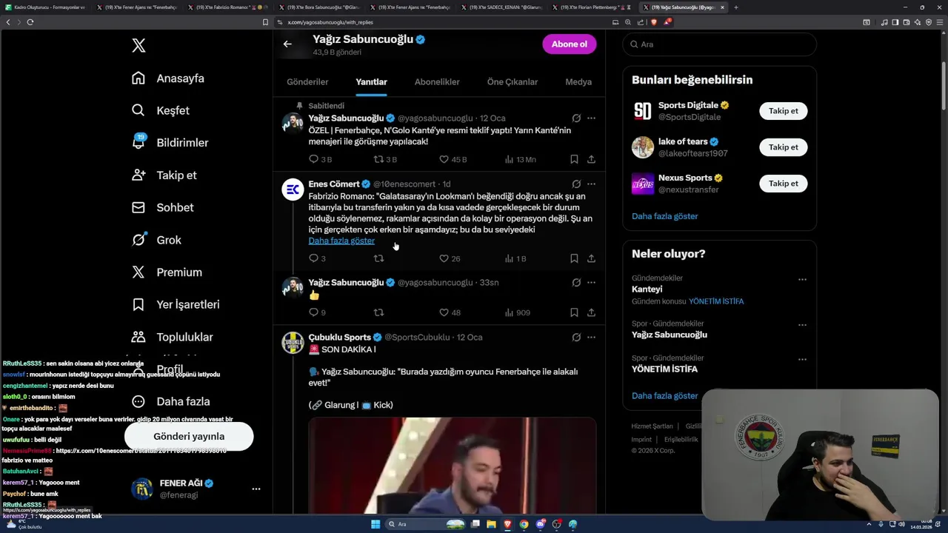The width and height of the screenshot is (948, 533).
Task: Reply to pinned Kanté tweet
Action: point(313,159)
